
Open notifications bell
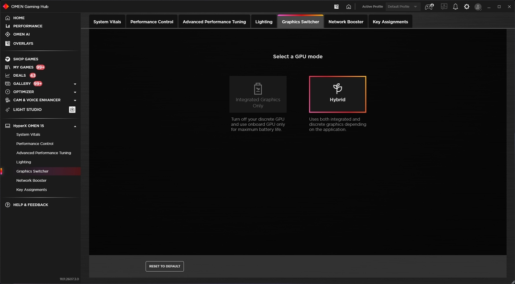[x=455, y=7]
